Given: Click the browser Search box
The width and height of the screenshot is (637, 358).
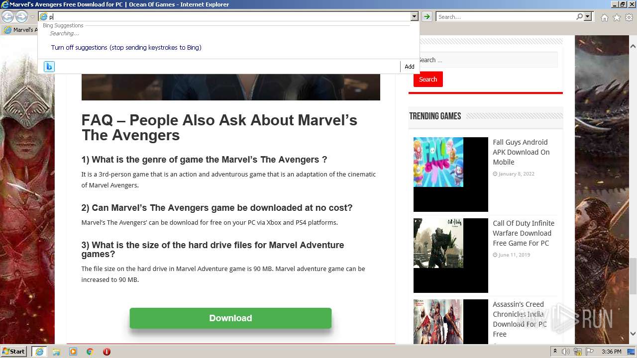Looking at the screenshot, I should pyautogui.click(x=505, y=17).
